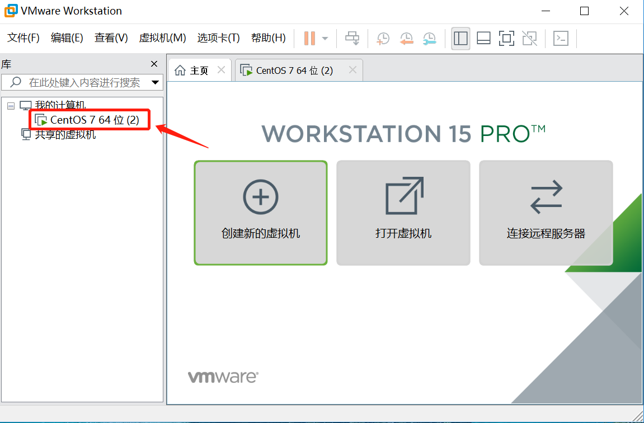Viewport: 644px width, 423px height.
Task: Click the VMware Workstation title bar app icon
Action: 10,10
